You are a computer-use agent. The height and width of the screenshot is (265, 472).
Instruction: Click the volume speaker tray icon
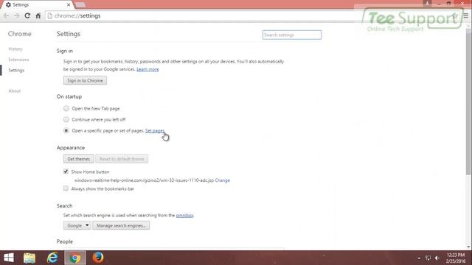437,258
